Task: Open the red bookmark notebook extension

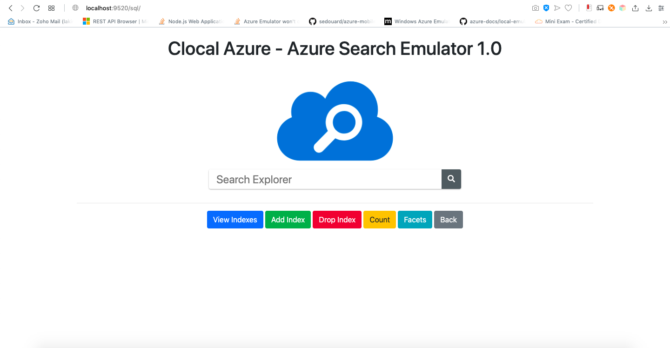Action: 589,8
